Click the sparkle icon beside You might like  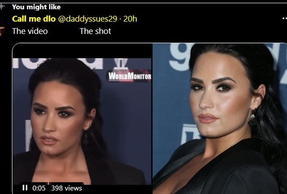click(x=2, y=7)
